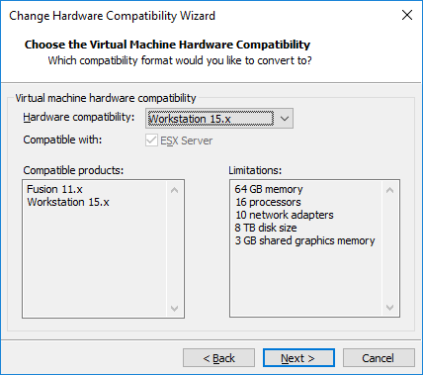Viewport: 423px width, 375px height.
Task: Go back with the < Back button
Action: pyautogui.click(x=218, y=358)
